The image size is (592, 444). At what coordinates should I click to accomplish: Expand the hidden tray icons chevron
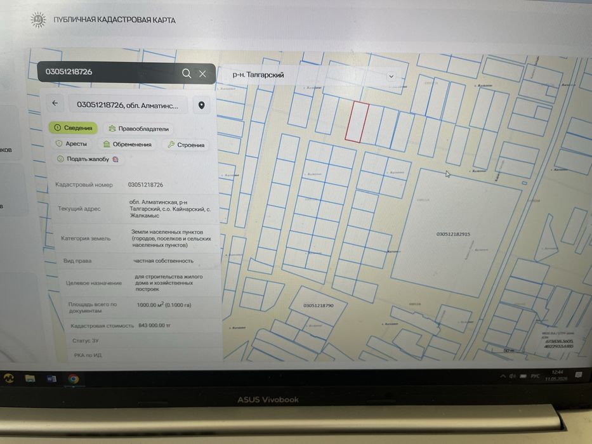[x=503, y=376]
